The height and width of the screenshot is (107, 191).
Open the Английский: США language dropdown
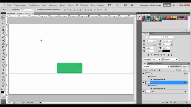[151, 59]
